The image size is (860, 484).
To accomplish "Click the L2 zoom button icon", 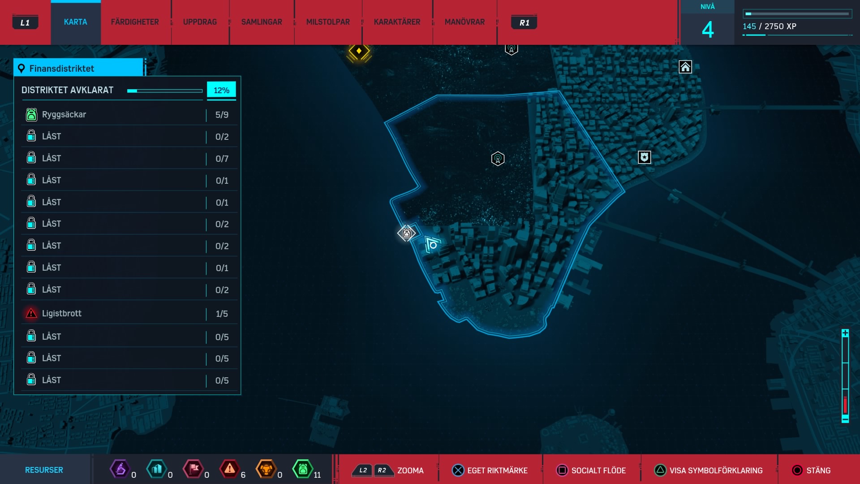I will pyautogui.click(x=362, y=471).
